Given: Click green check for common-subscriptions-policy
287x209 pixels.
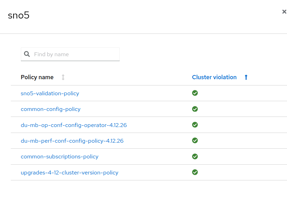Looking at the screenshot, I should click(x=195, y=156).
